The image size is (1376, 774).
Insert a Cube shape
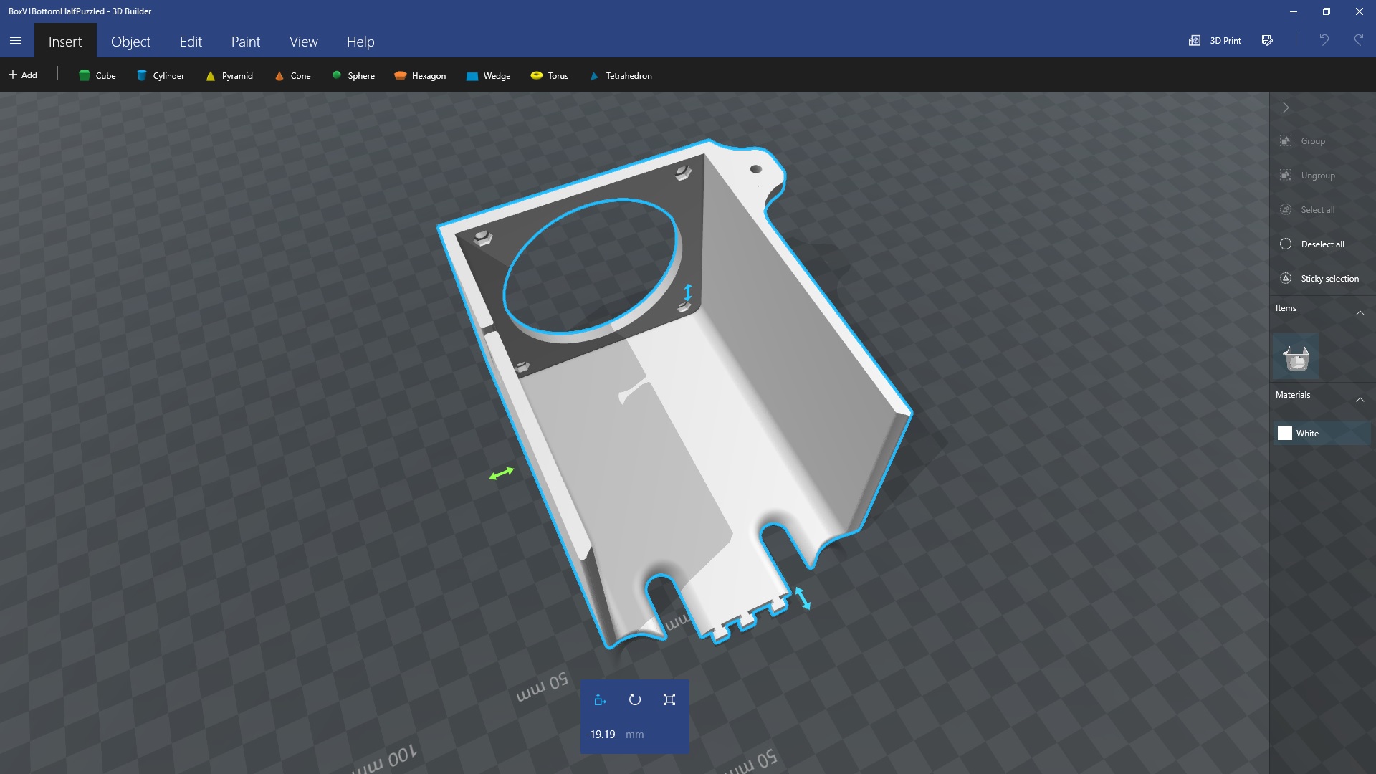pyautogui.click(x=97, y=75)
